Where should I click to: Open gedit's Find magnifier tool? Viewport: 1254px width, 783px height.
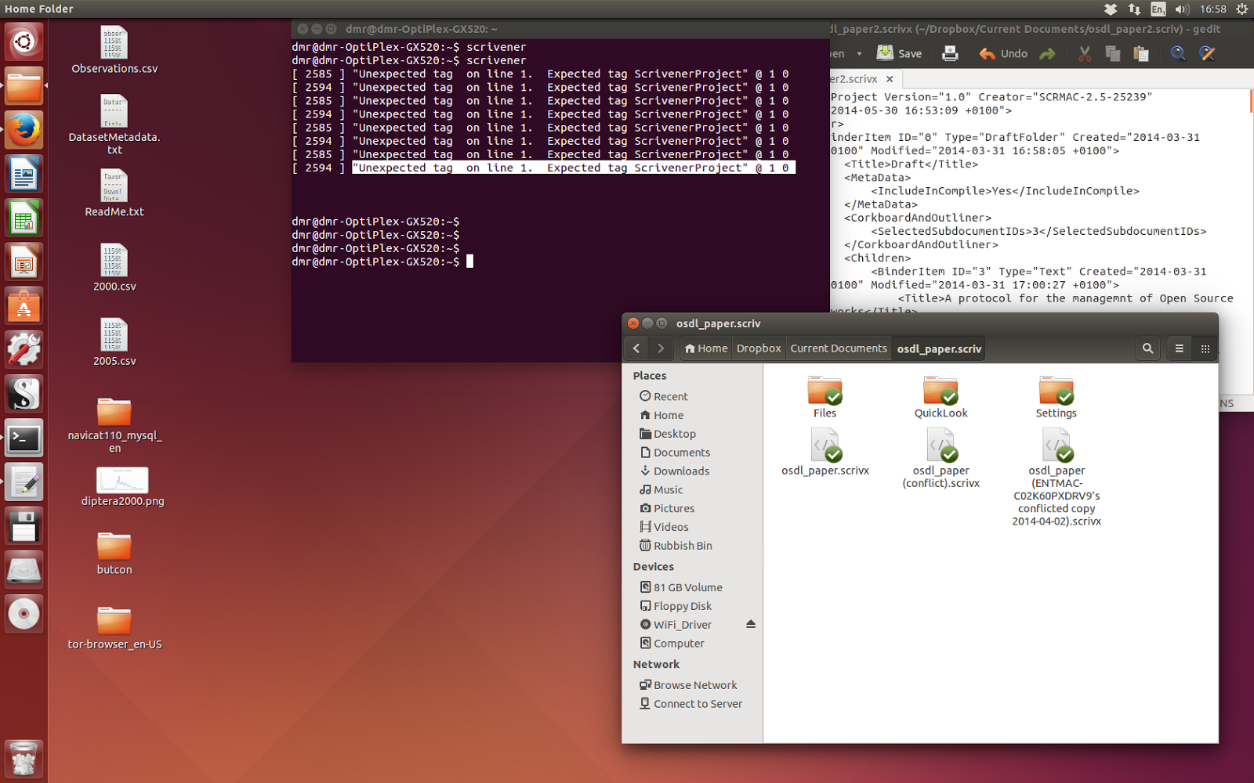point(1178,53)
